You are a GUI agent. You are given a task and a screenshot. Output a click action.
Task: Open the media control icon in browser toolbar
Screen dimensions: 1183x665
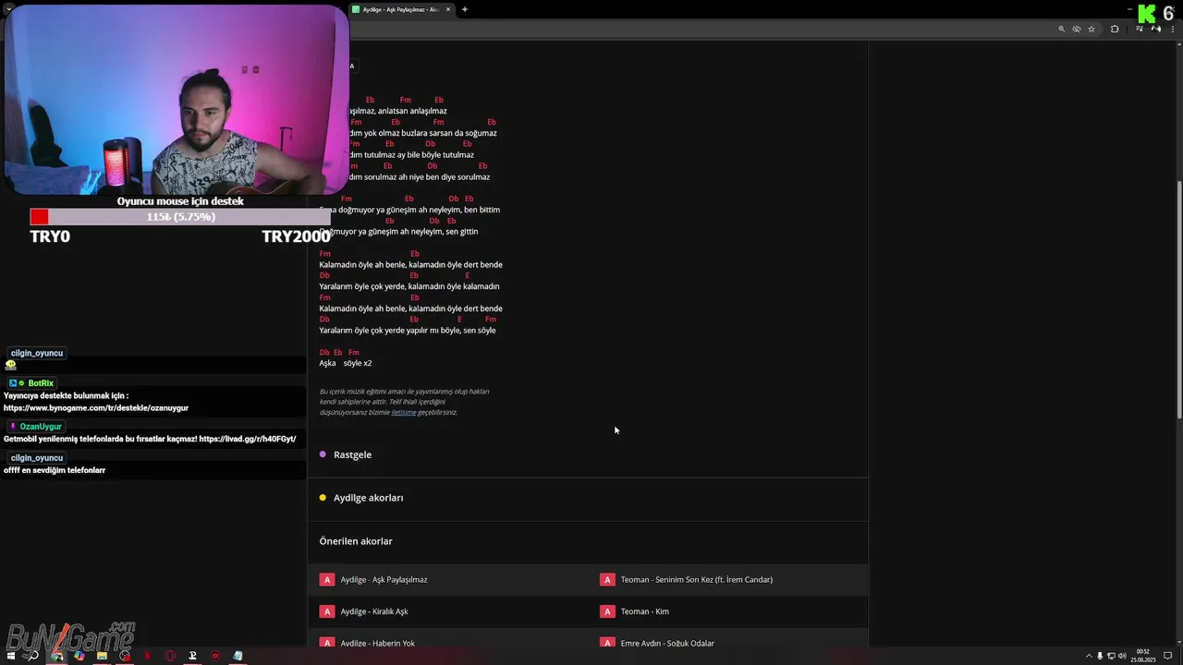pyautogui.click(x=1140, y=29)
